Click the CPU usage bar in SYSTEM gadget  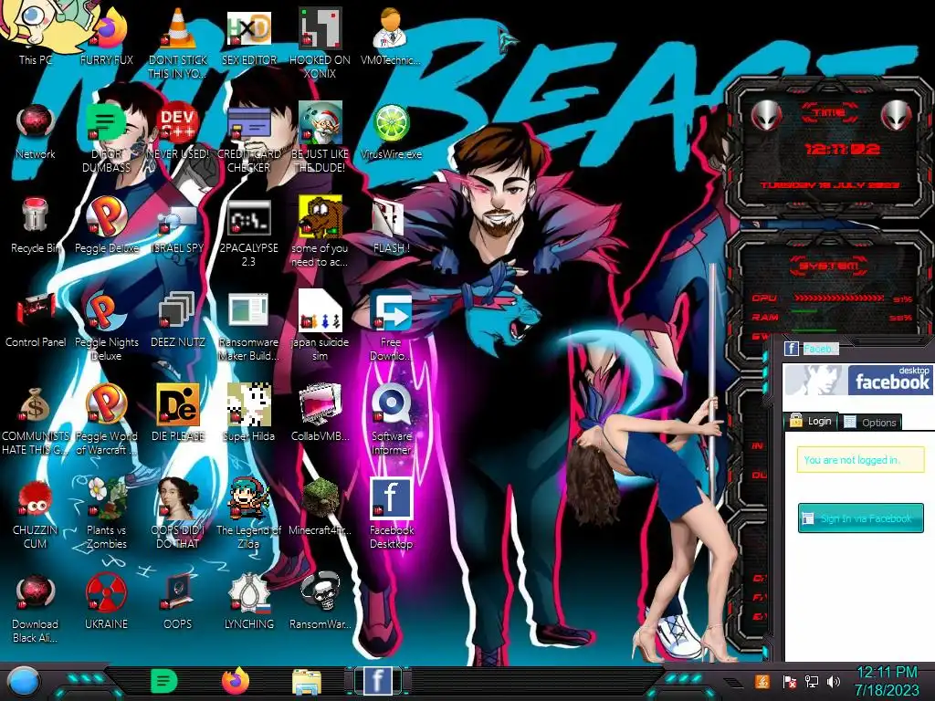coord(840,298)
